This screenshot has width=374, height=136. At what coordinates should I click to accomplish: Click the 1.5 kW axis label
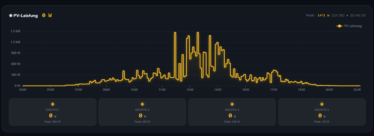tap(15, 31)
